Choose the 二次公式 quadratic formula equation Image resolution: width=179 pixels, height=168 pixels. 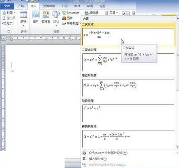pos(128,37)
